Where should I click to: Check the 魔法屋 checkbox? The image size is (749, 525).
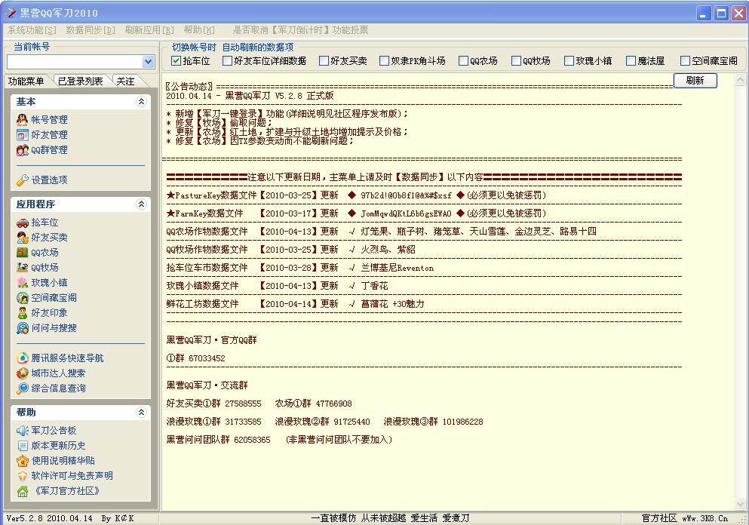point(631,60)
